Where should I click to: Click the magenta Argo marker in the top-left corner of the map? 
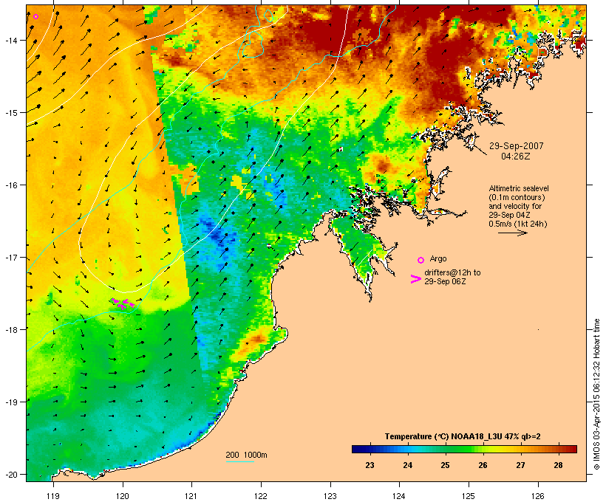[36, 16]
